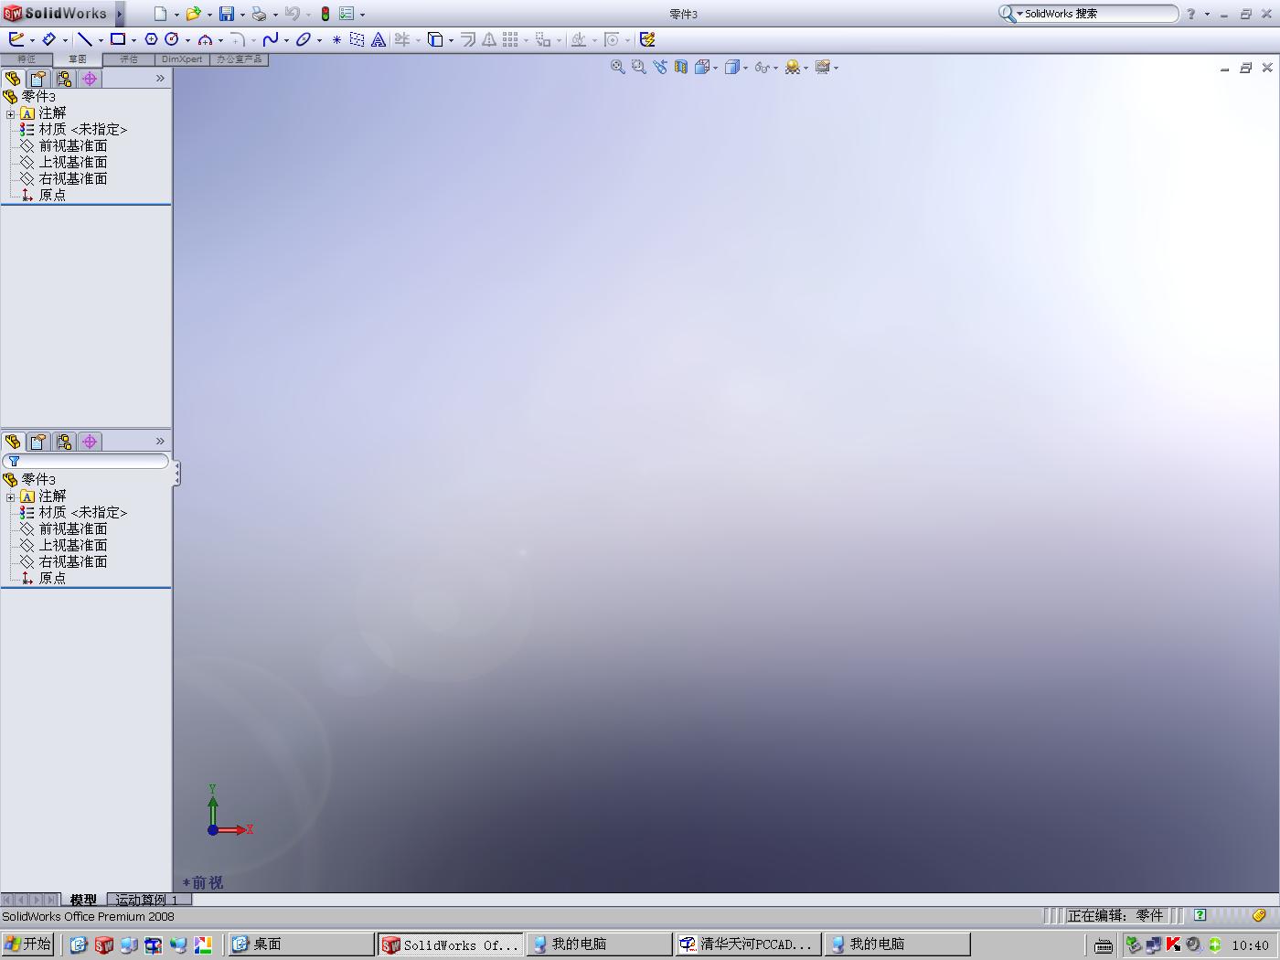This screenshot has height=960, width=1280.
Task: Click the Hide/Show Items glasses icon
Action: click(762, 67)
